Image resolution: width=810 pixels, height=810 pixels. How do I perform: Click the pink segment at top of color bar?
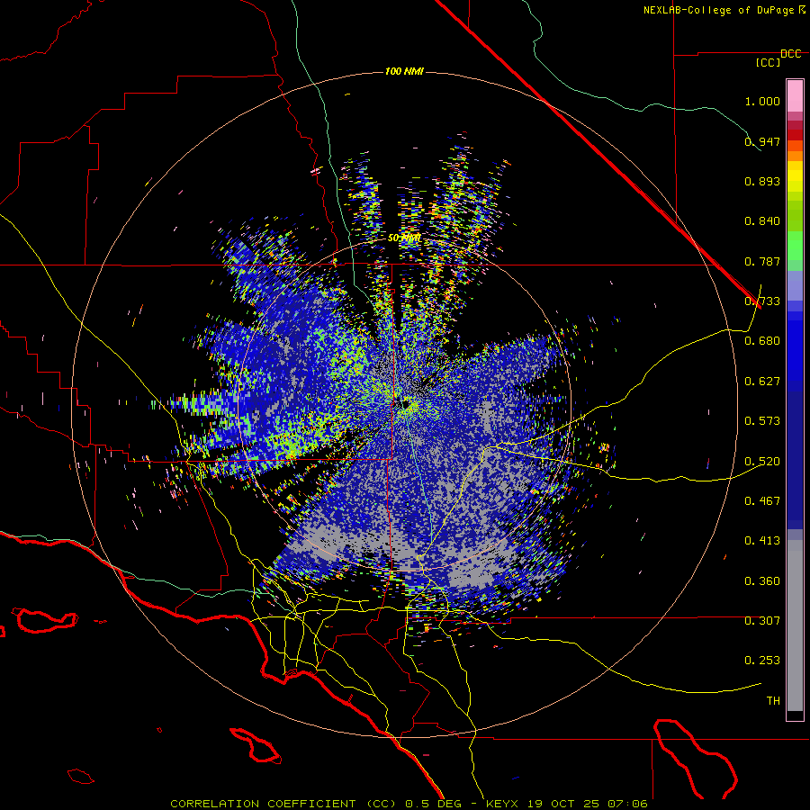coord(795,96)
